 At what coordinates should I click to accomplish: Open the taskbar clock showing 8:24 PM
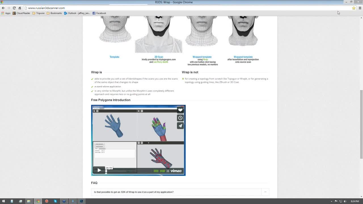355,201
